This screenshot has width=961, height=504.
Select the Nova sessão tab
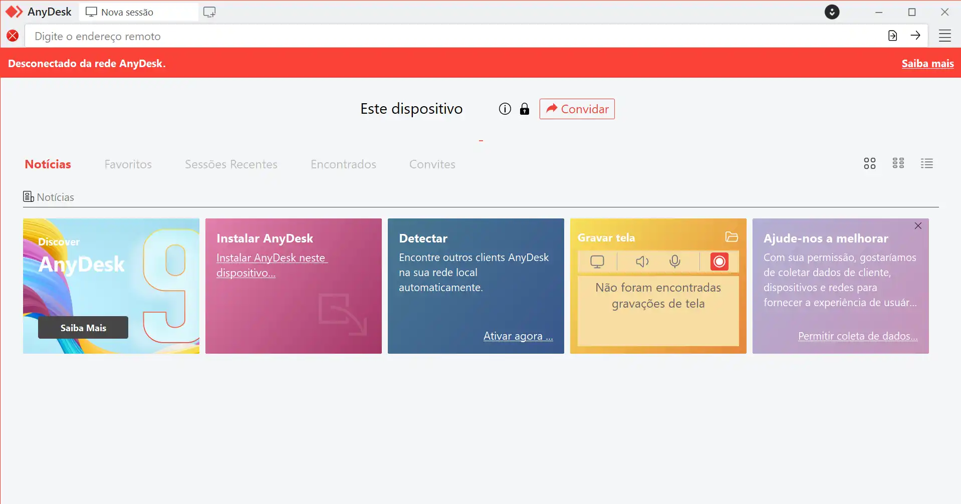point(139,12)
